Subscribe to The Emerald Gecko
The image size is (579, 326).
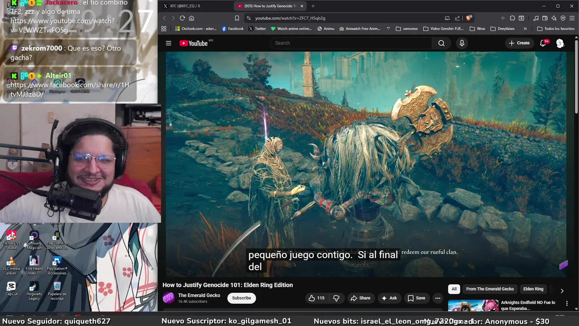(242, 298)
